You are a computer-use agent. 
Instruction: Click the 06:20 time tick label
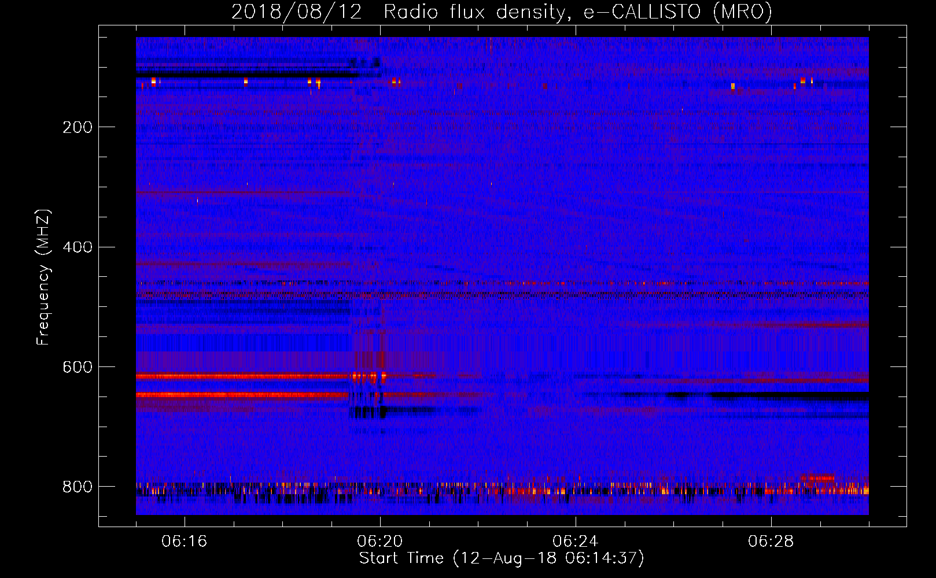pyautogui.click(x=380, y=542)
